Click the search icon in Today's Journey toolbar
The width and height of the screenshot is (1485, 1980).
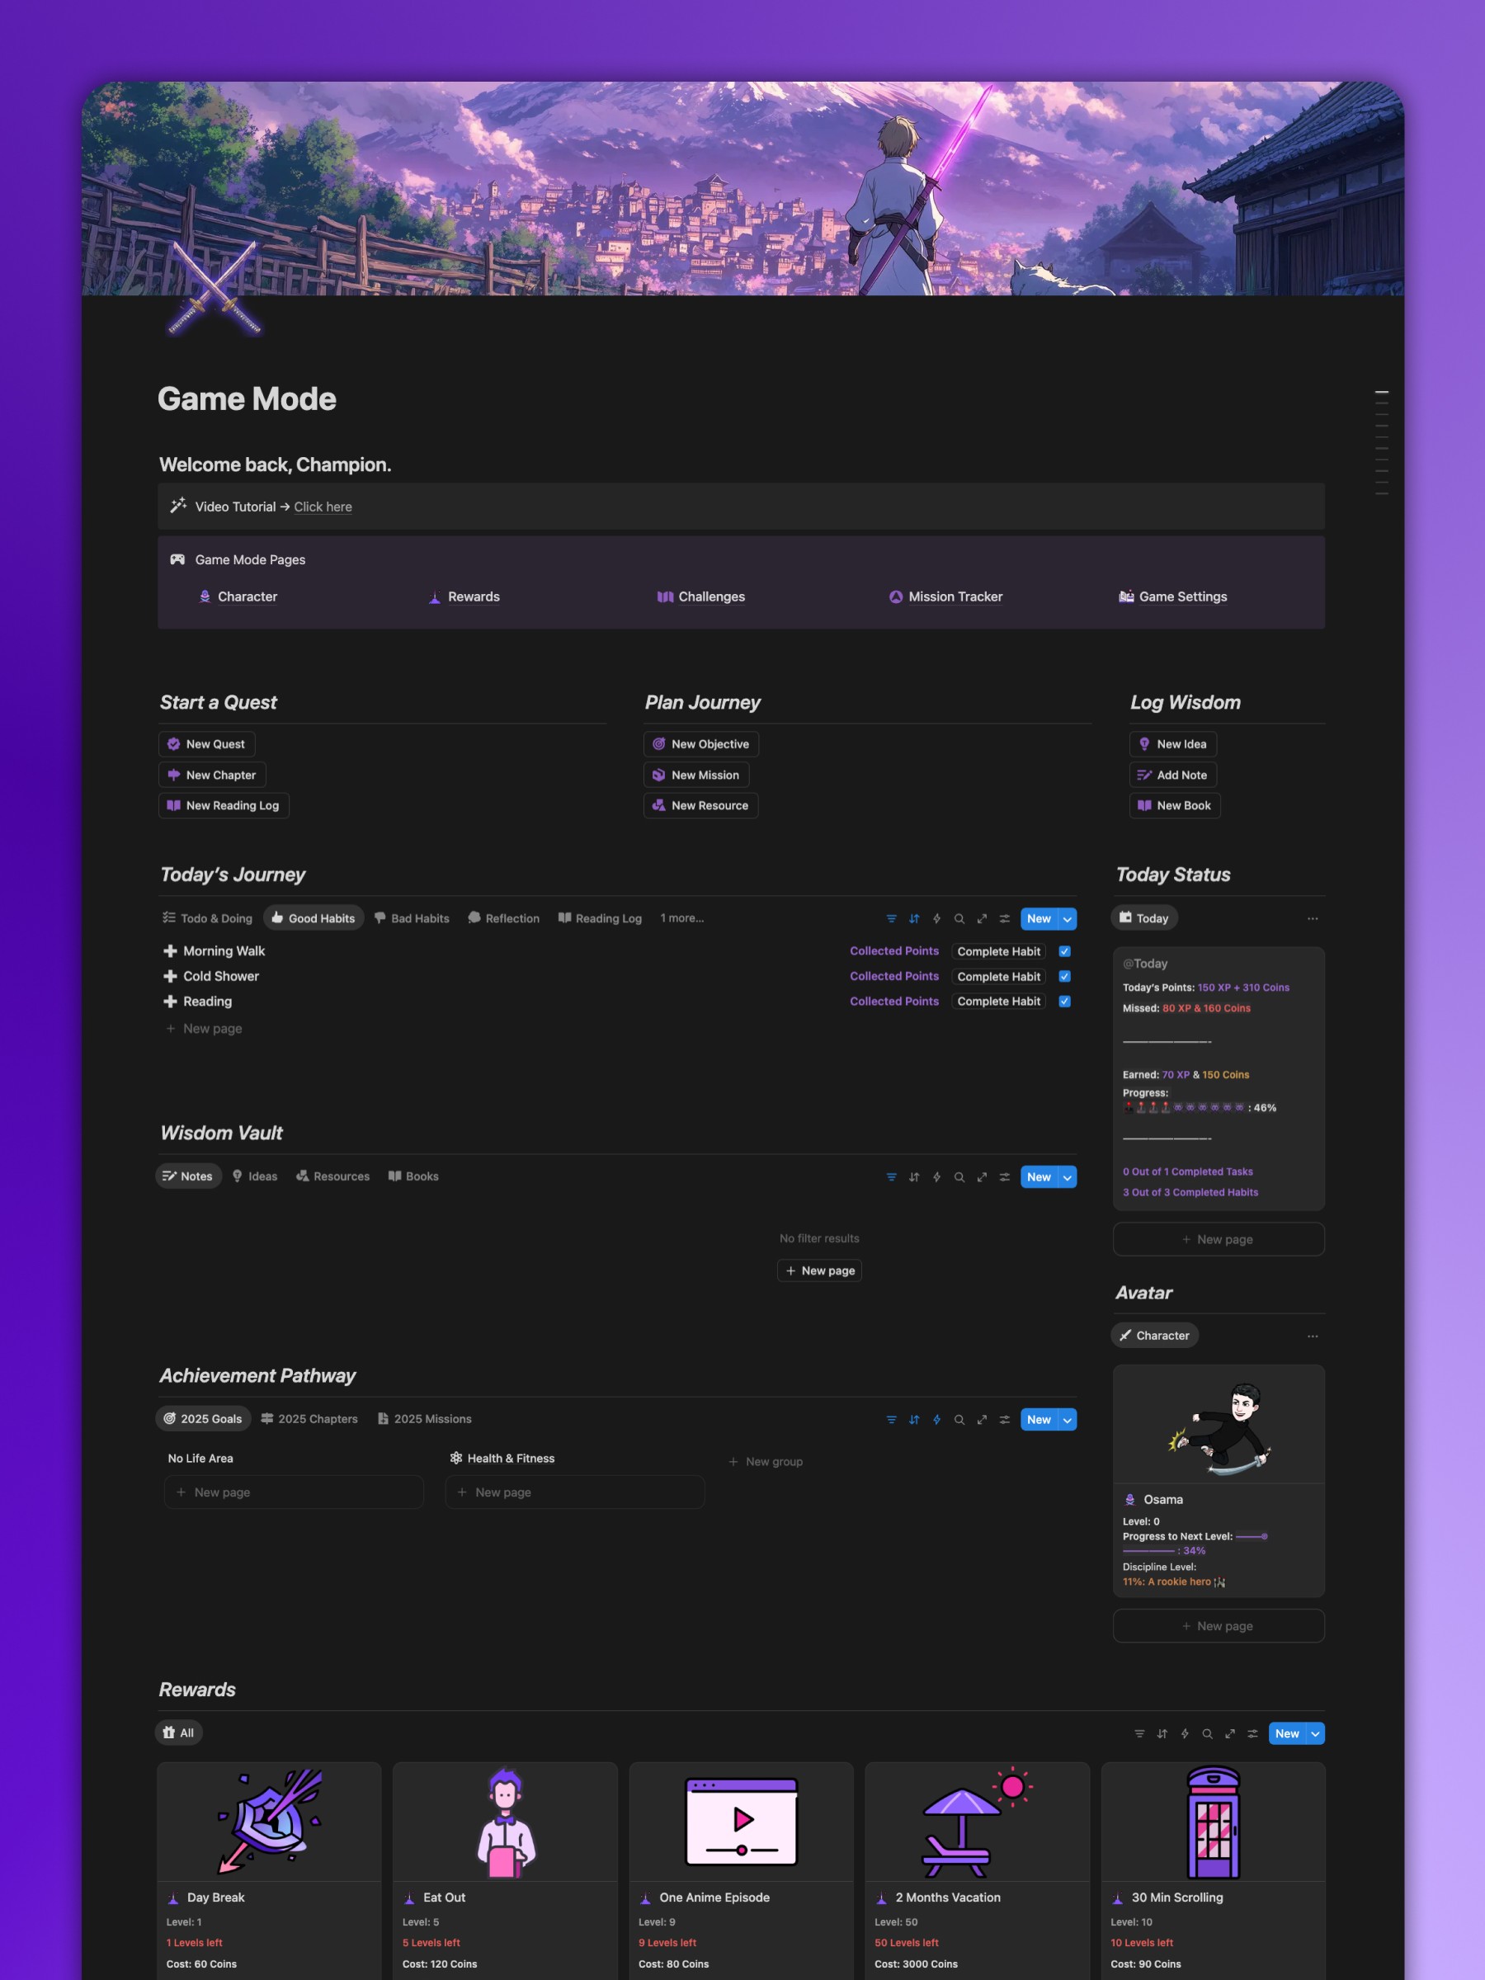(x=959, y=918)
